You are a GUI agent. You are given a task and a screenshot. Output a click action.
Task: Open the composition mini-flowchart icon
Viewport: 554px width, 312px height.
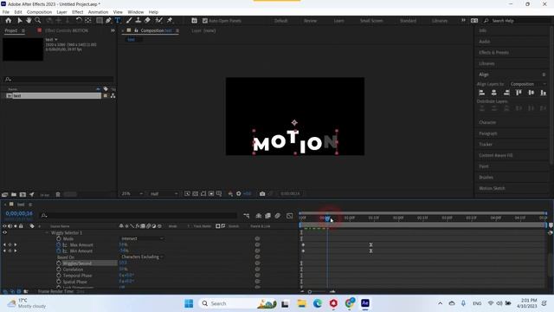coord(247,216)
